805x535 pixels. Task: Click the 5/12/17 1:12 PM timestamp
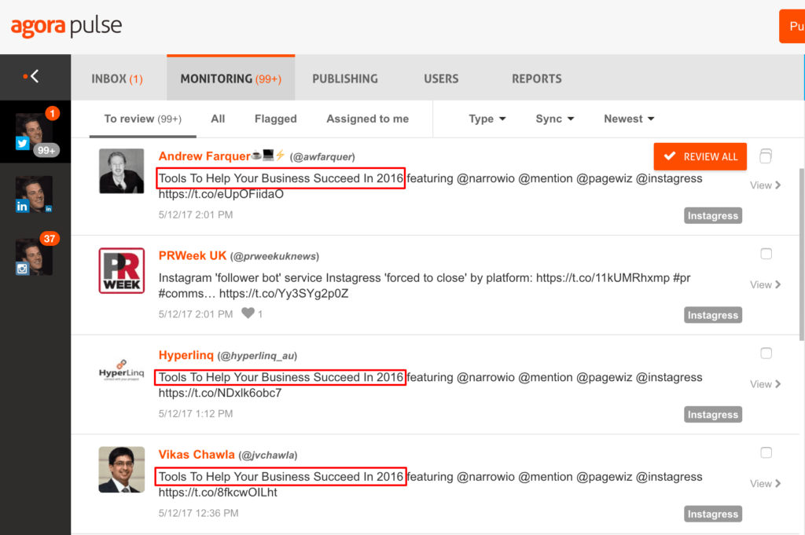pos(196,413)
